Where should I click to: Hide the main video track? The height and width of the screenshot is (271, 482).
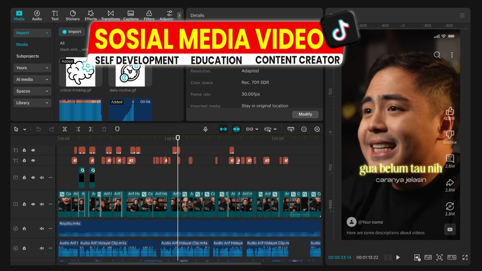[33, 204]
